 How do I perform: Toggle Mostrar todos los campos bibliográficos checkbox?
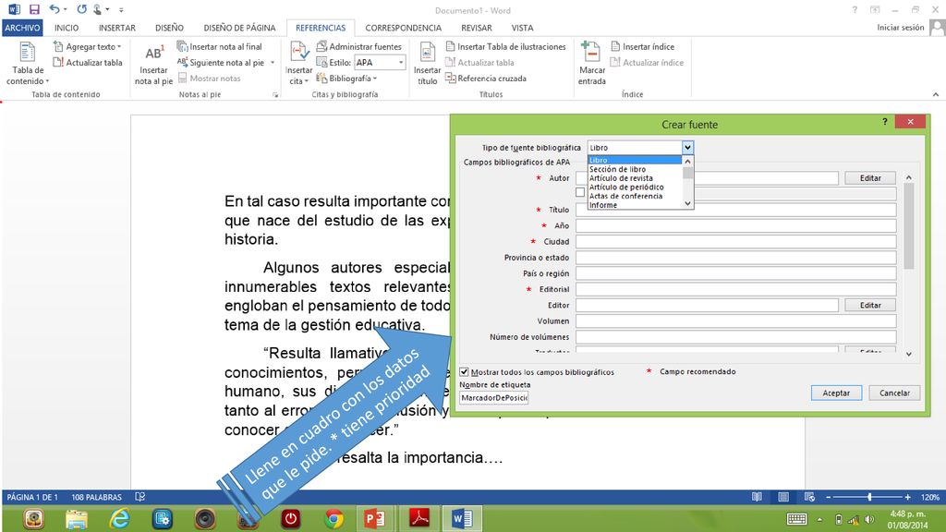click(464, 372)
